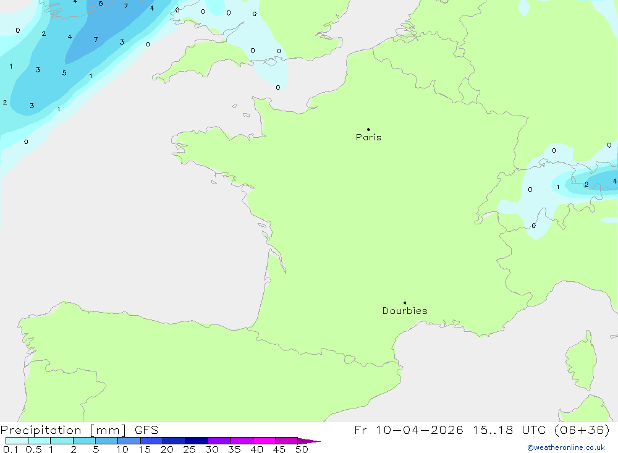Click the forecast date Fr 10-04-2026
The width and height of the screenshot is (618, 453).
point(408,430)
